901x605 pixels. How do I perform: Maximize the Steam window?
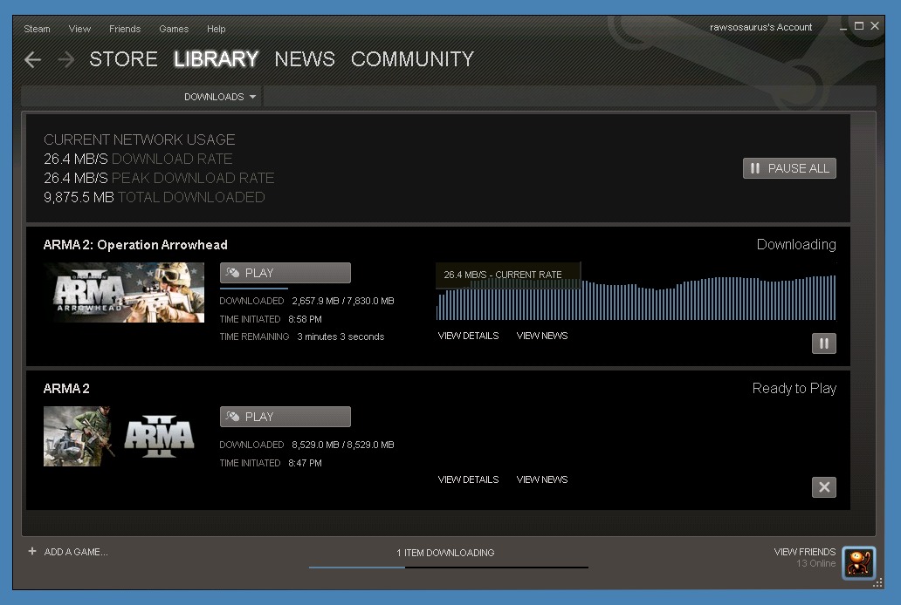tap(859, 26)
